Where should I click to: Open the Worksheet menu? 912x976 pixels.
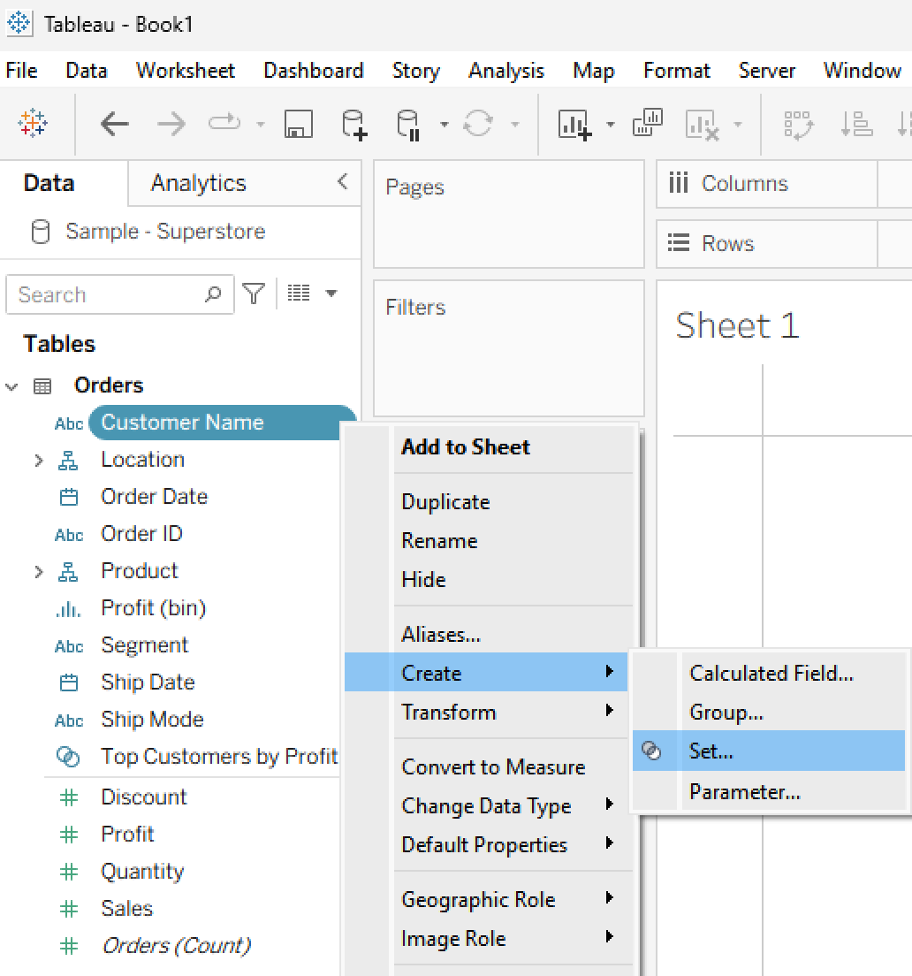pos(186,71)
